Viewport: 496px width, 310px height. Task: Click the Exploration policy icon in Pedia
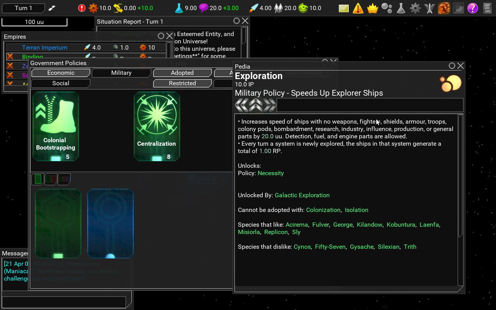[451, 83]
